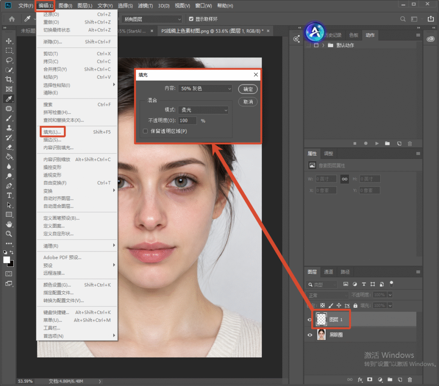Play the selected action
This screenshot has height=386, width=439.
(x=377, y=144)
